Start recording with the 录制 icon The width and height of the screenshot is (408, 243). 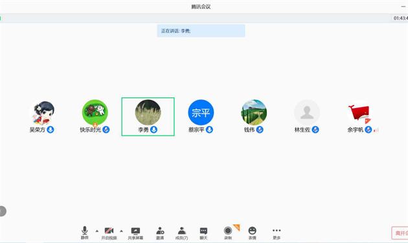click(x=228, y=233)
